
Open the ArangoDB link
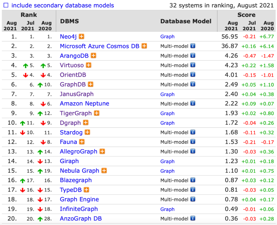[74, 56]
